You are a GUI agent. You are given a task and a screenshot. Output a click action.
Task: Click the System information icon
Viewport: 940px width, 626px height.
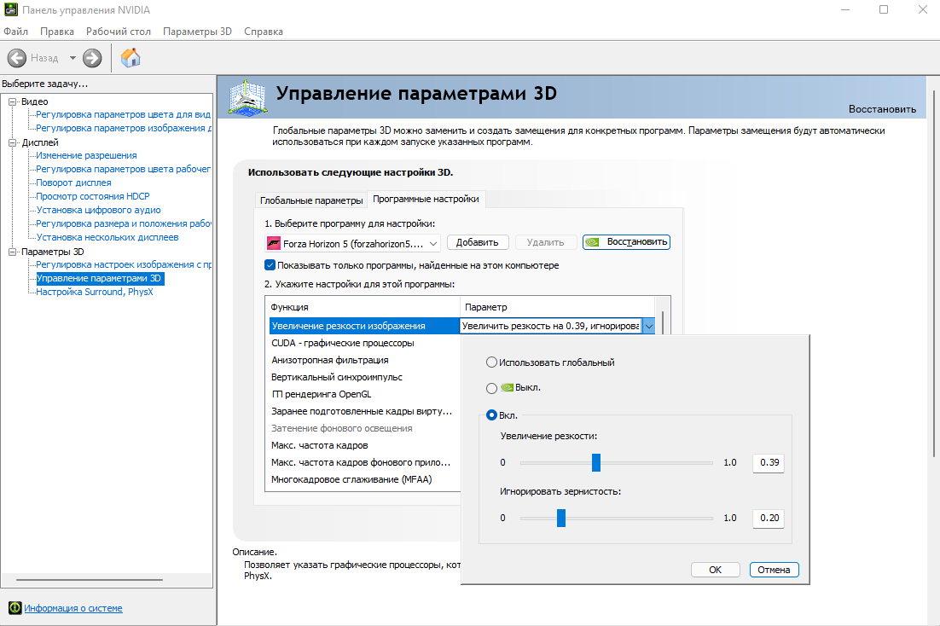(x=15, y=608)
